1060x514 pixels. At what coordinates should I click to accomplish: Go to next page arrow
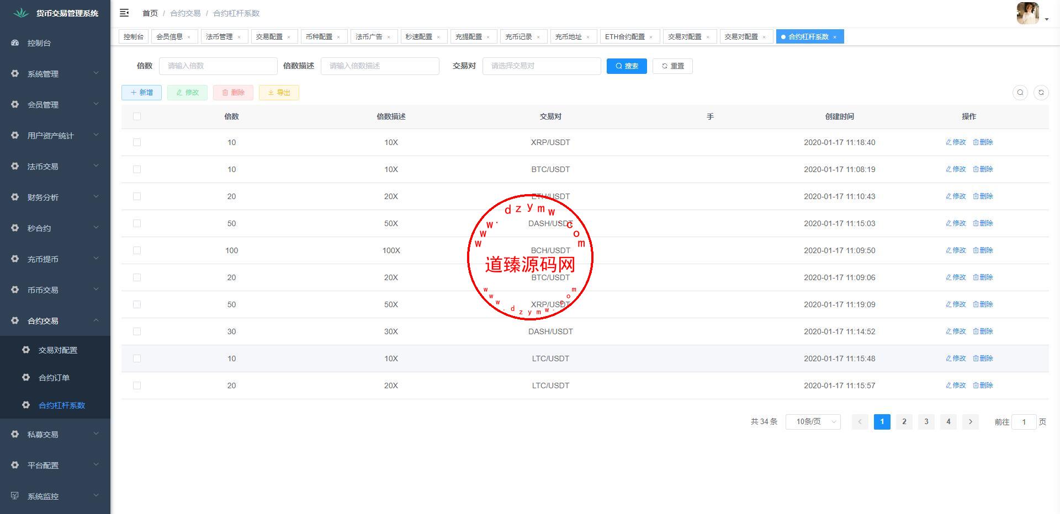point(971,422)
